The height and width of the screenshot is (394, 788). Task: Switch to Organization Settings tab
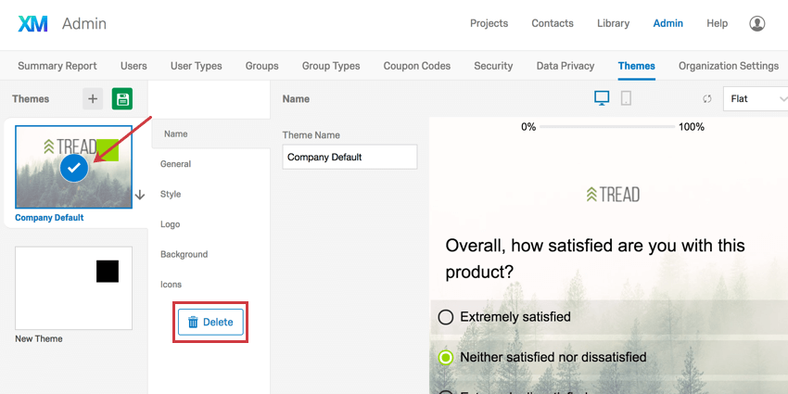pos(728,66)
